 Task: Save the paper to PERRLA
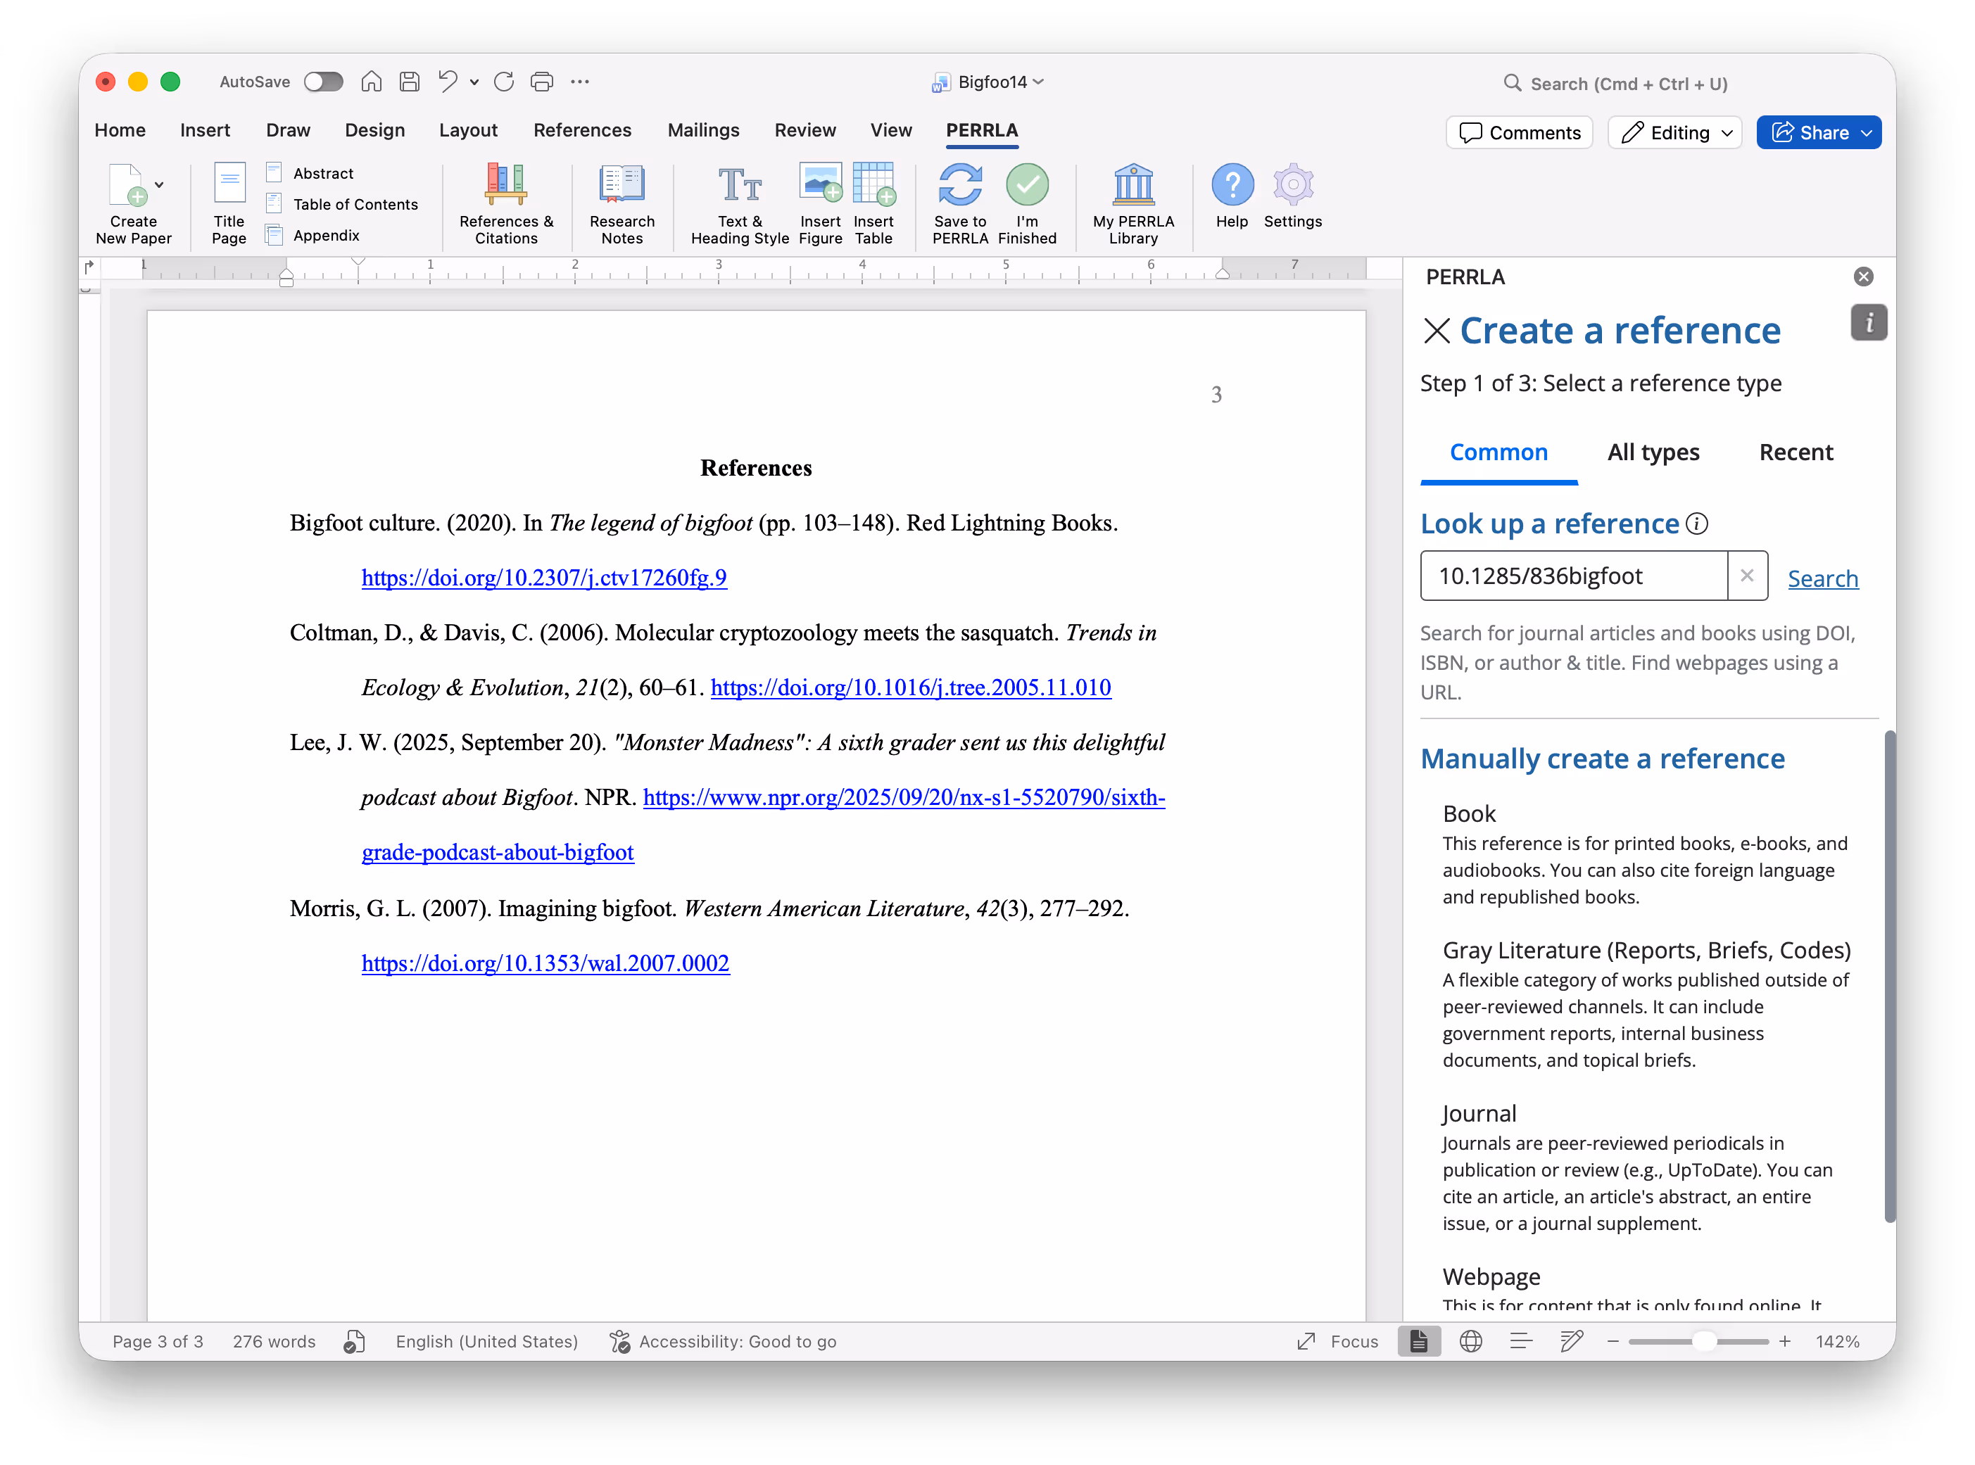tap(959, 202)
